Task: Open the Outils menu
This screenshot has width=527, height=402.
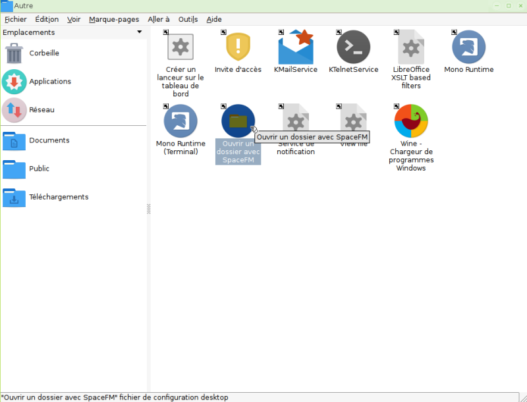Action: 188,20
